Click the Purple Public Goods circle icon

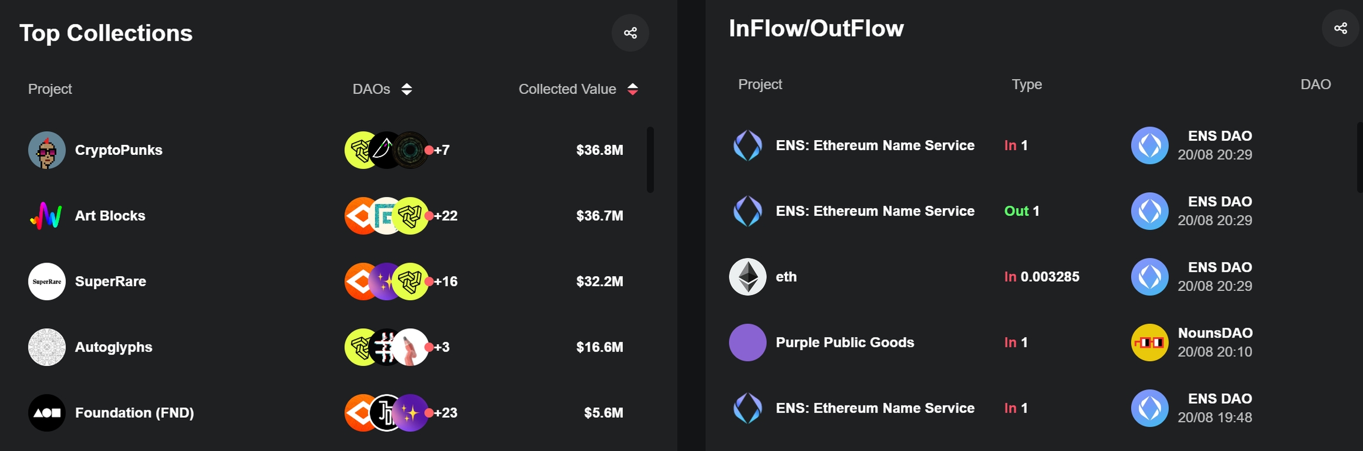point(748,342)
